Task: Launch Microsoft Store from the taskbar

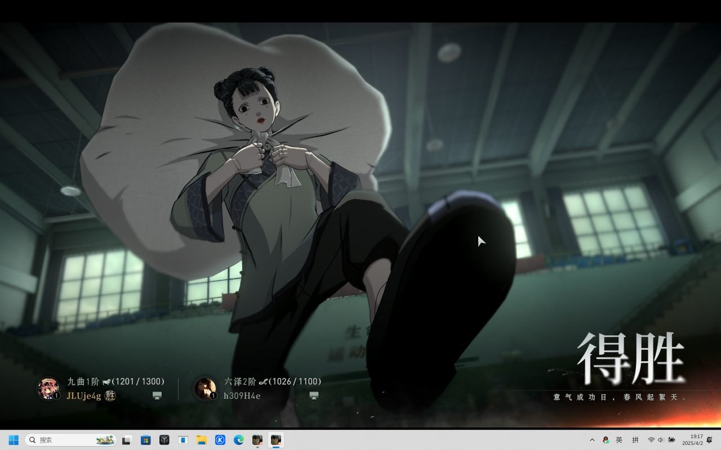Action: (146, 440)
